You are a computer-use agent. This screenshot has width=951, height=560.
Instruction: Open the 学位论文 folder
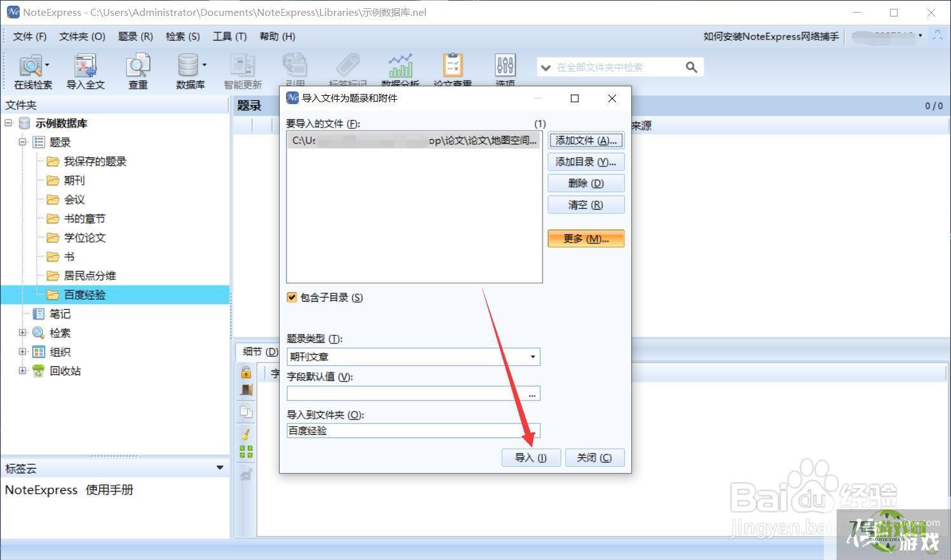(85, 237)
